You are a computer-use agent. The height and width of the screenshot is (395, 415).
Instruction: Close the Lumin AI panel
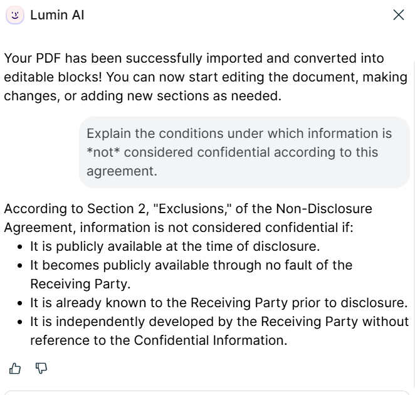[399, 15]
